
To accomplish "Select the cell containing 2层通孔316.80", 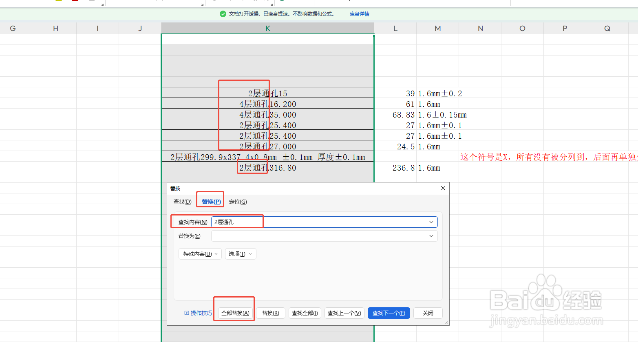I will [x=268, y=168].
